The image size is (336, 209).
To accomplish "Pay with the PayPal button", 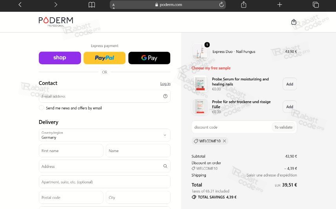I will pos(105,58).
